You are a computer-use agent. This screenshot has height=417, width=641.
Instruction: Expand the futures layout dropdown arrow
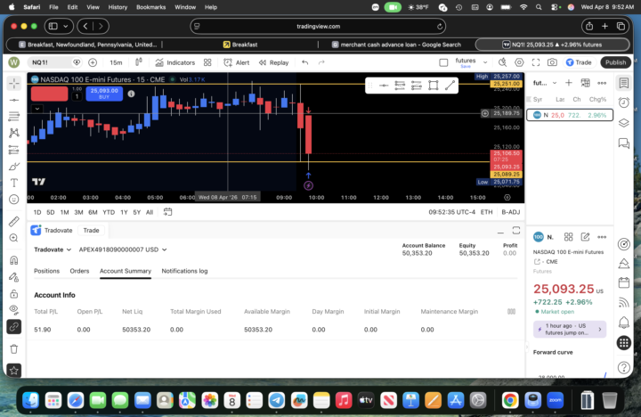click(485, 62)
